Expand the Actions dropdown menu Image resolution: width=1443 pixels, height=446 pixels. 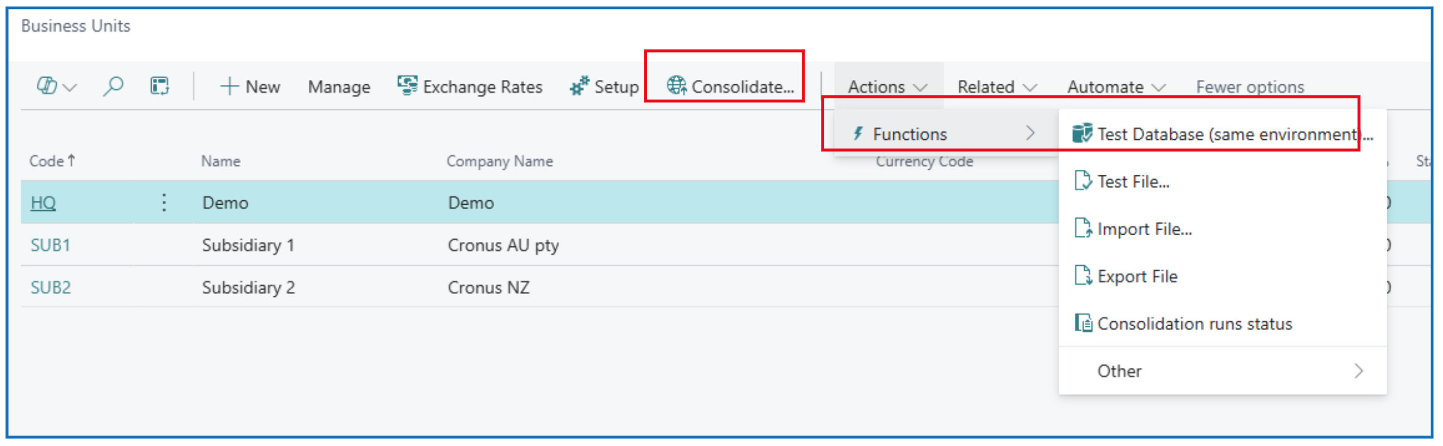tap(887, 87)
